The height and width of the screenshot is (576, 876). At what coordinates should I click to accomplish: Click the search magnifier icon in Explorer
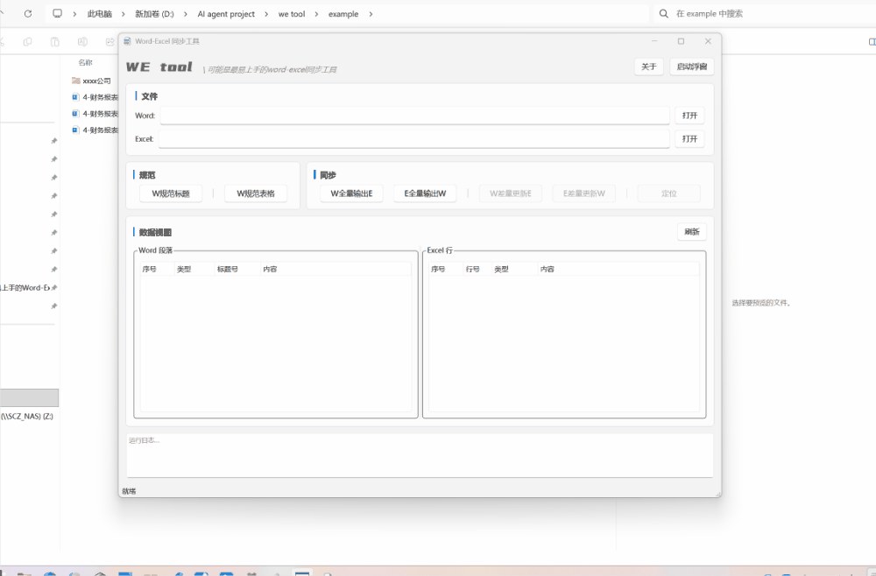click(x=664, y=14)
